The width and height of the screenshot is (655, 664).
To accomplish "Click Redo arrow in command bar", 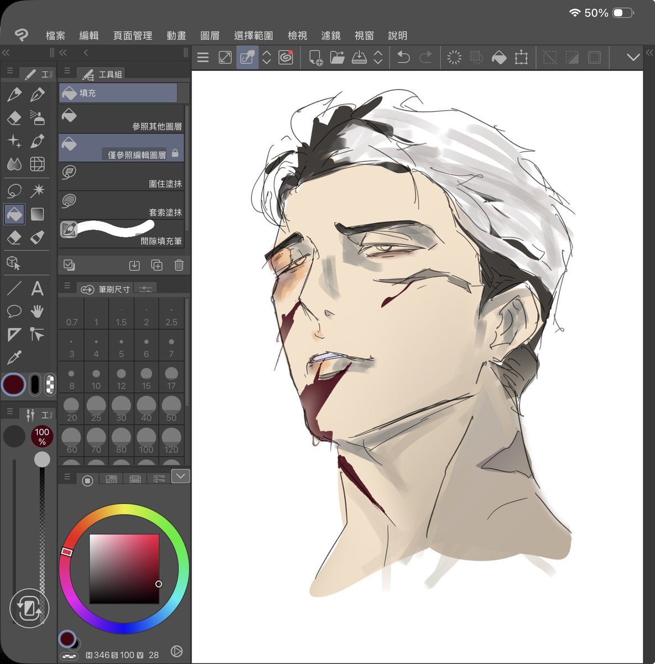I will pyautogui.click(x=426, y=57).
